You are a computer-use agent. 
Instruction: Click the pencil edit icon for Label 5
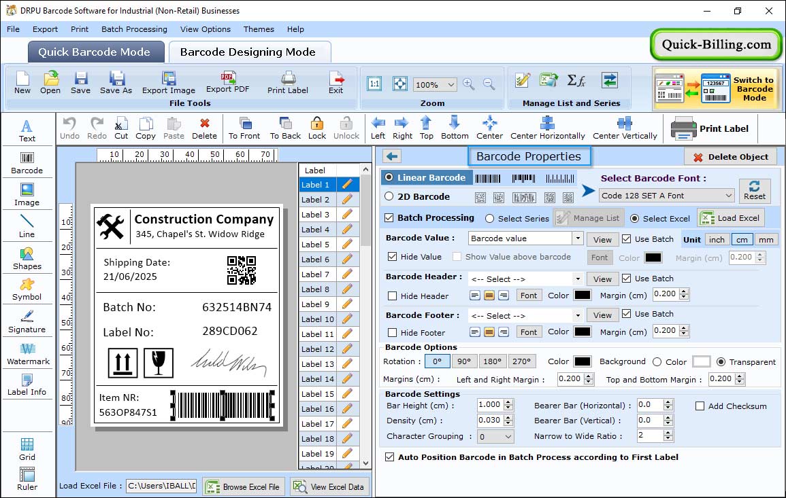tap(347, 245)
